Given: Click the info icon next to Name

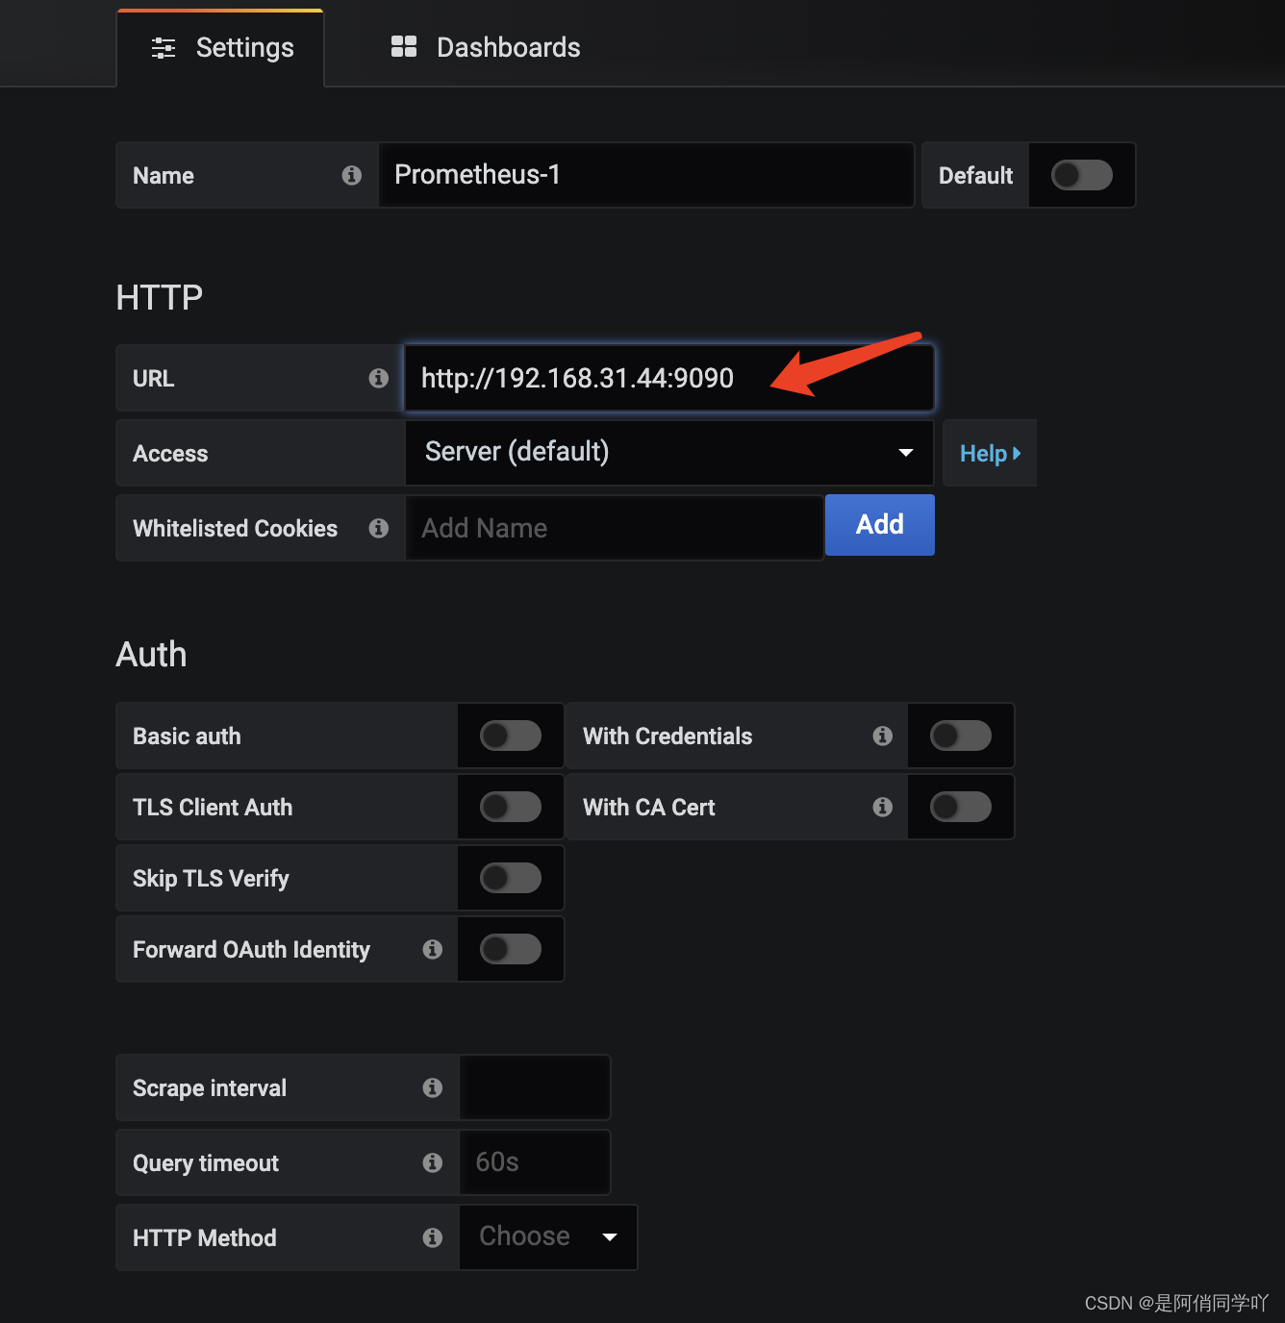Looking at the screenshot, I should tap(352, 175).
